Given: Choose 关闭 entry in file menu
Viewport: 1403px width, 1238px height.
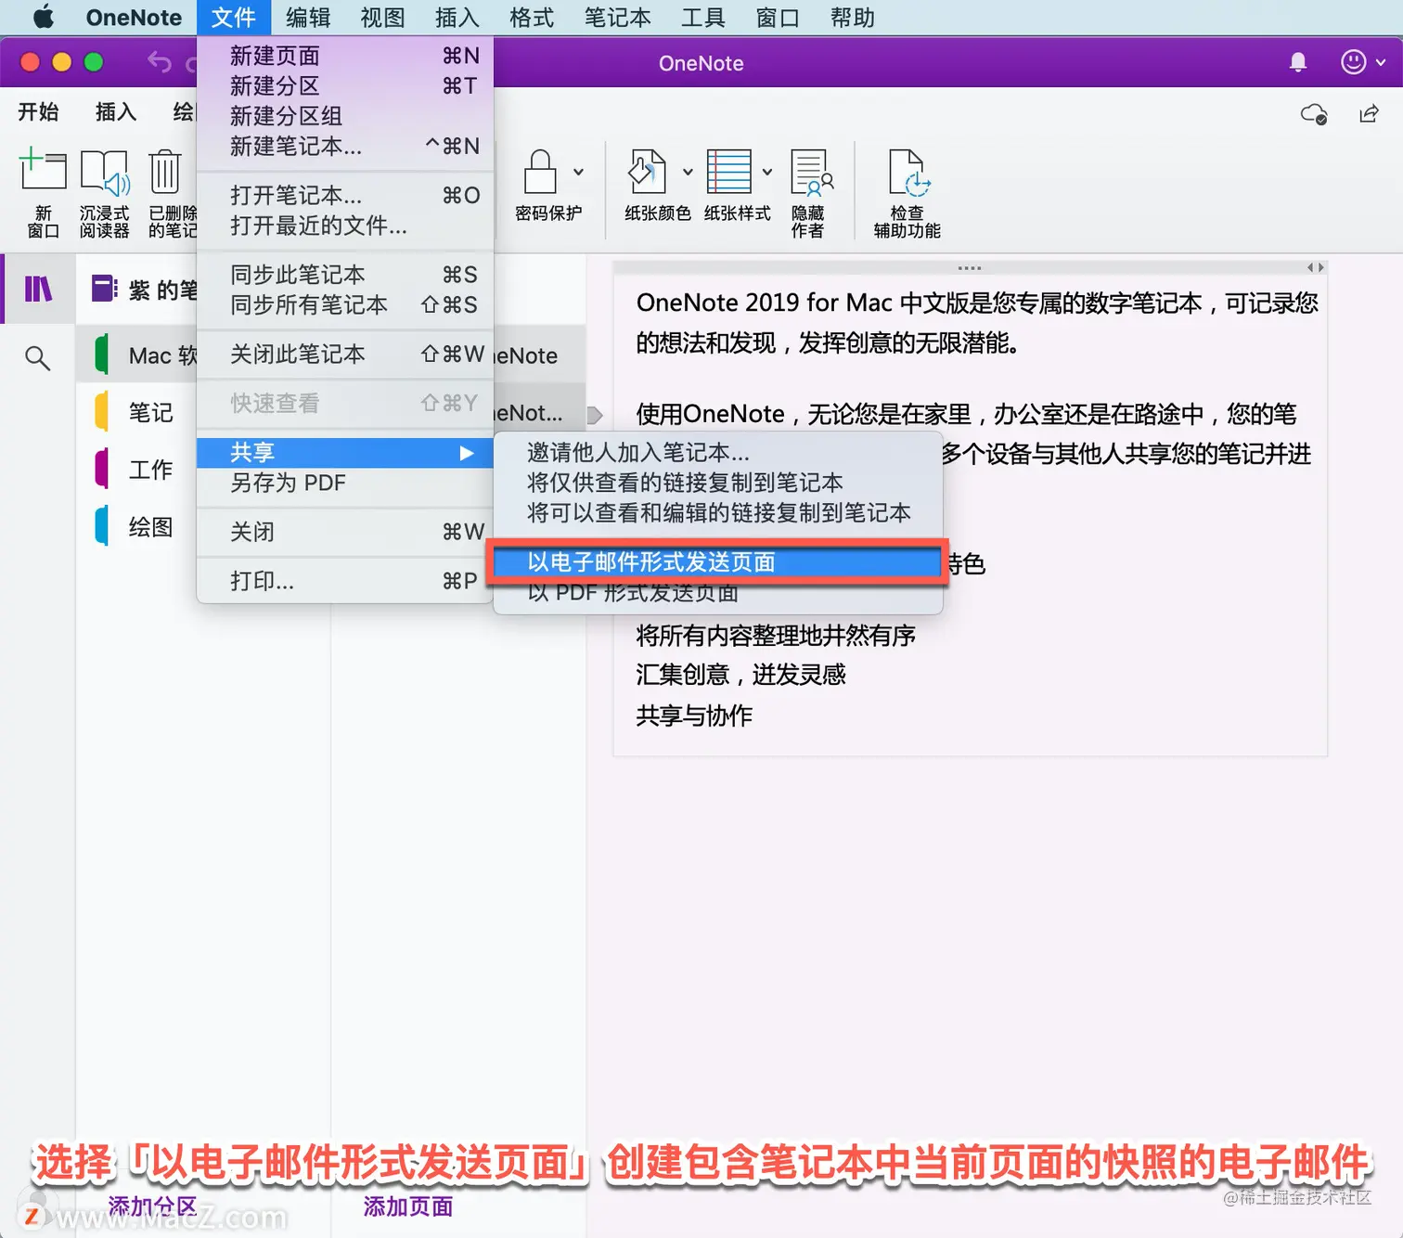Looking at the screenshot, I should 345,532.
